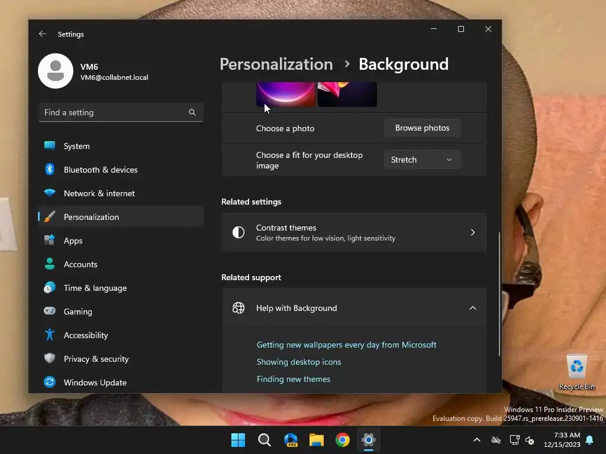Open Getting new wallpapers every day link
Screen dimensions: 606x454
pyautogui.click(x=346, y=345)
